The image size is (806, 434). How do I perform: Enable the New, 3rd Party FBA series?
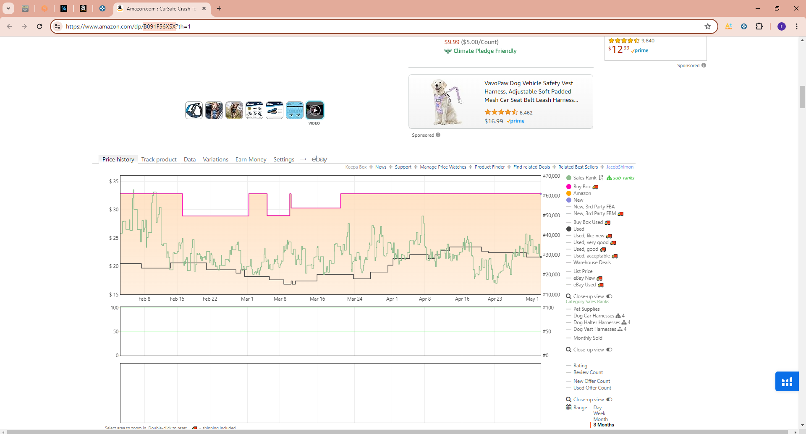coord(591,207)
